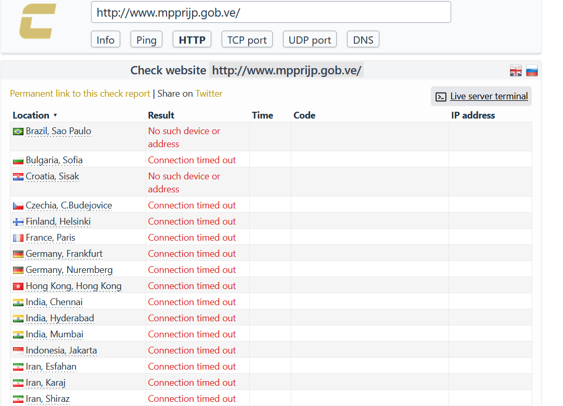Select Finland's 'Connection timed out' result
The image size is (563, 406).
(192, 221)
